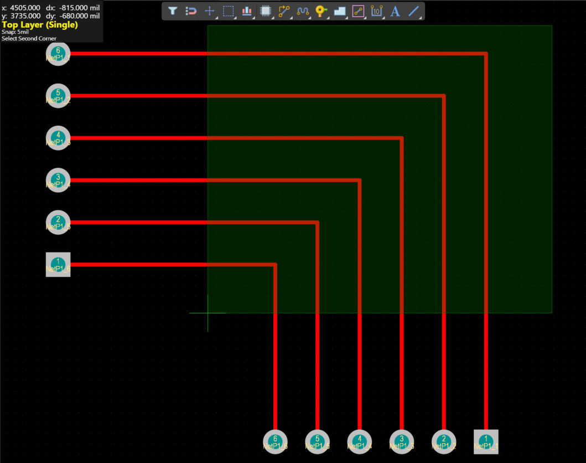Click the magnet Snap options icon
This screenshot has width=586, height=463.
pyautogui.click(x=191, y=11)
